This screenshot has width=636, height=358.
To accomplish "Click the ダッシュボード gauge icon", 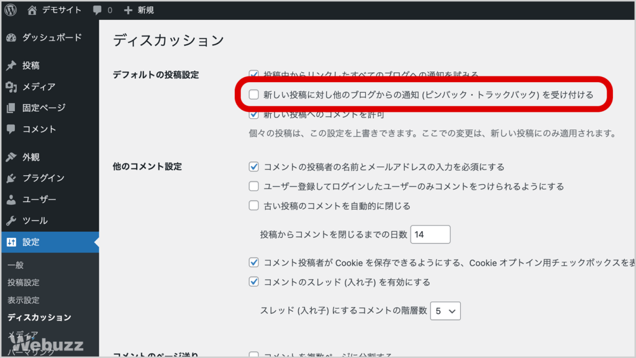I will coord(11,38).
